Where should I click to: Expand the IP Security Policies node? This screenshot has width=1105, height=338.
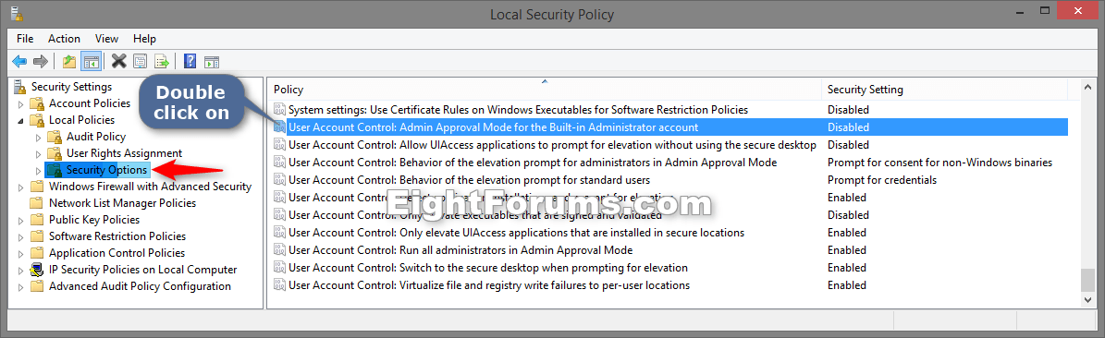point(21,271)
